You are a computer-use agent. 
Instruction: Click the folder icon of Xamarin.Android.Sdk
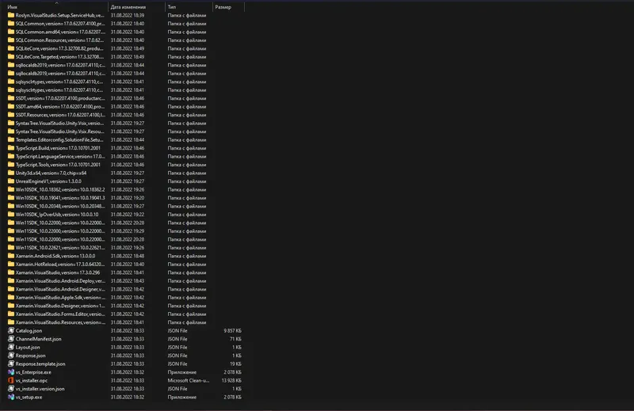point(11,256)
